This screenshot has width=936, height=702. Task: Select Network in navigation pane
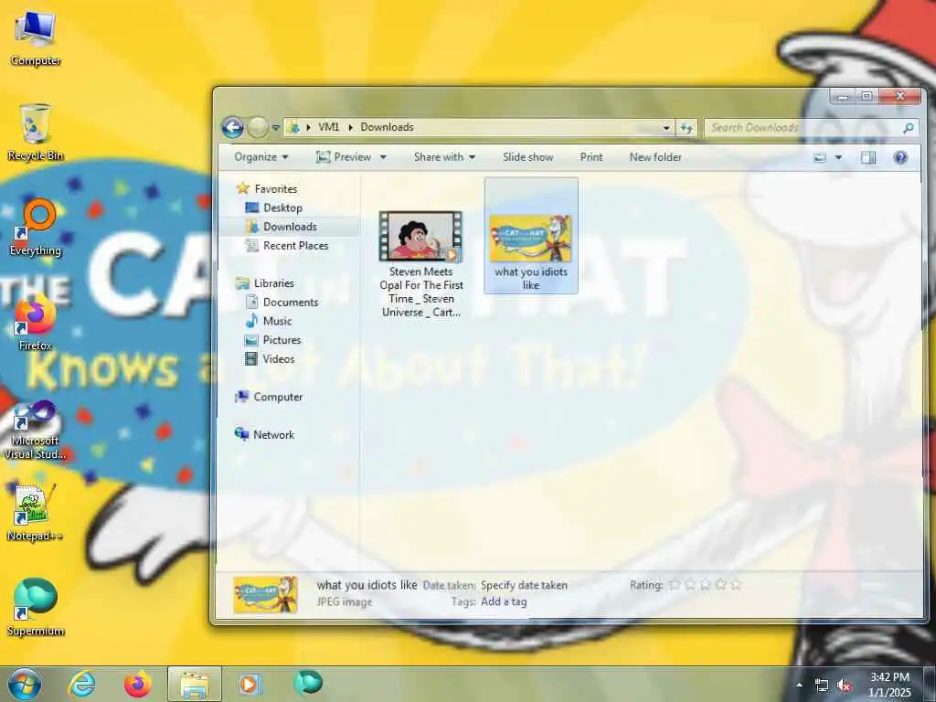265,434
